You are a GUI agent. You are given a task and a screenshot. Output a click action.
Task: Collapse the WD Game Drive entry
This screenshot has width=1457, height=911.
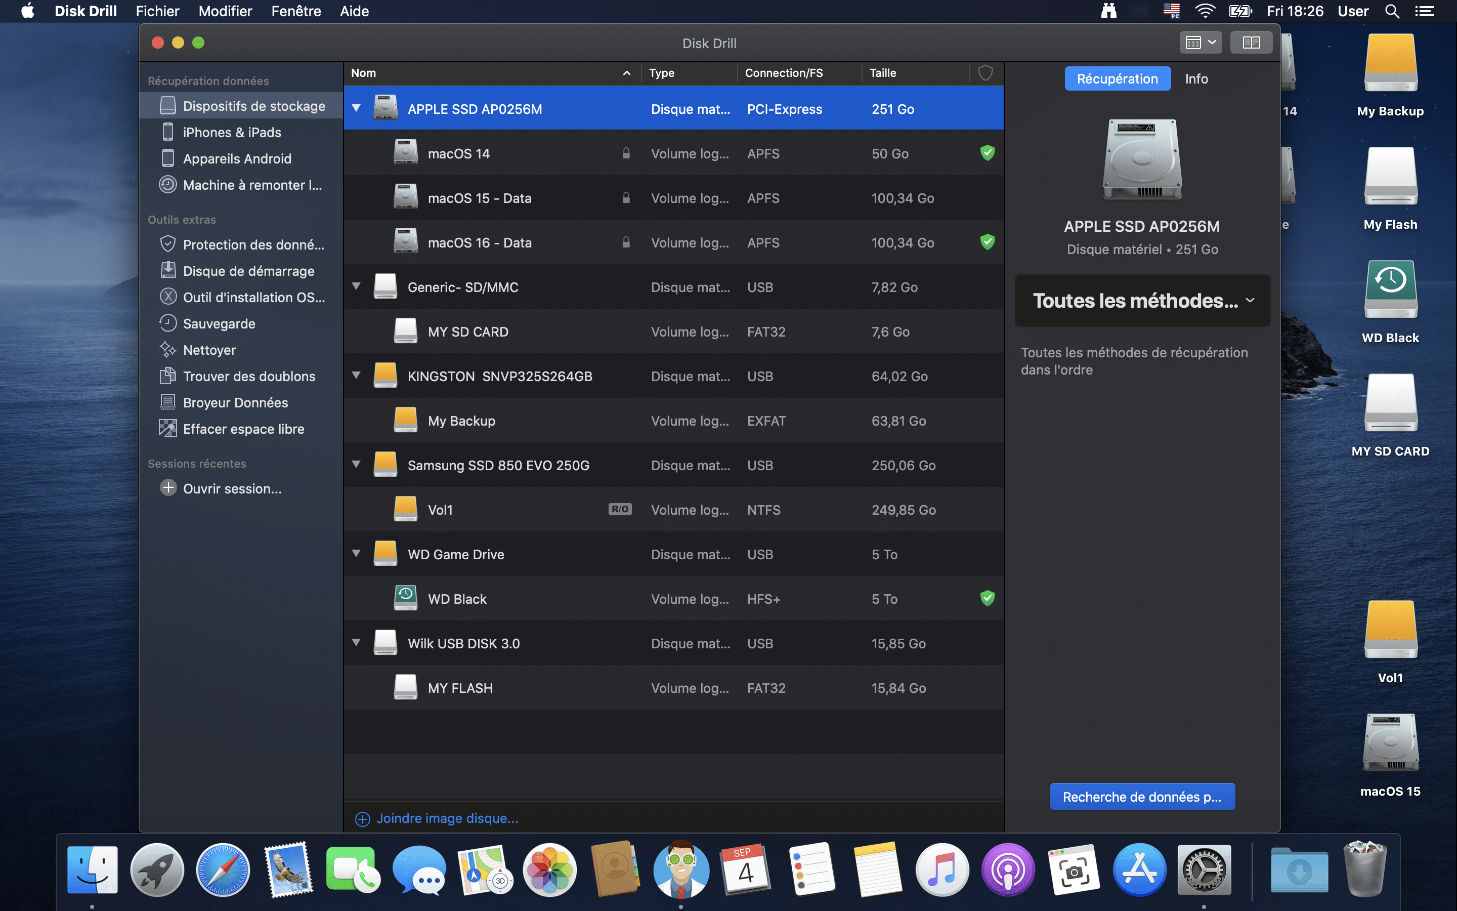(357, 554)
